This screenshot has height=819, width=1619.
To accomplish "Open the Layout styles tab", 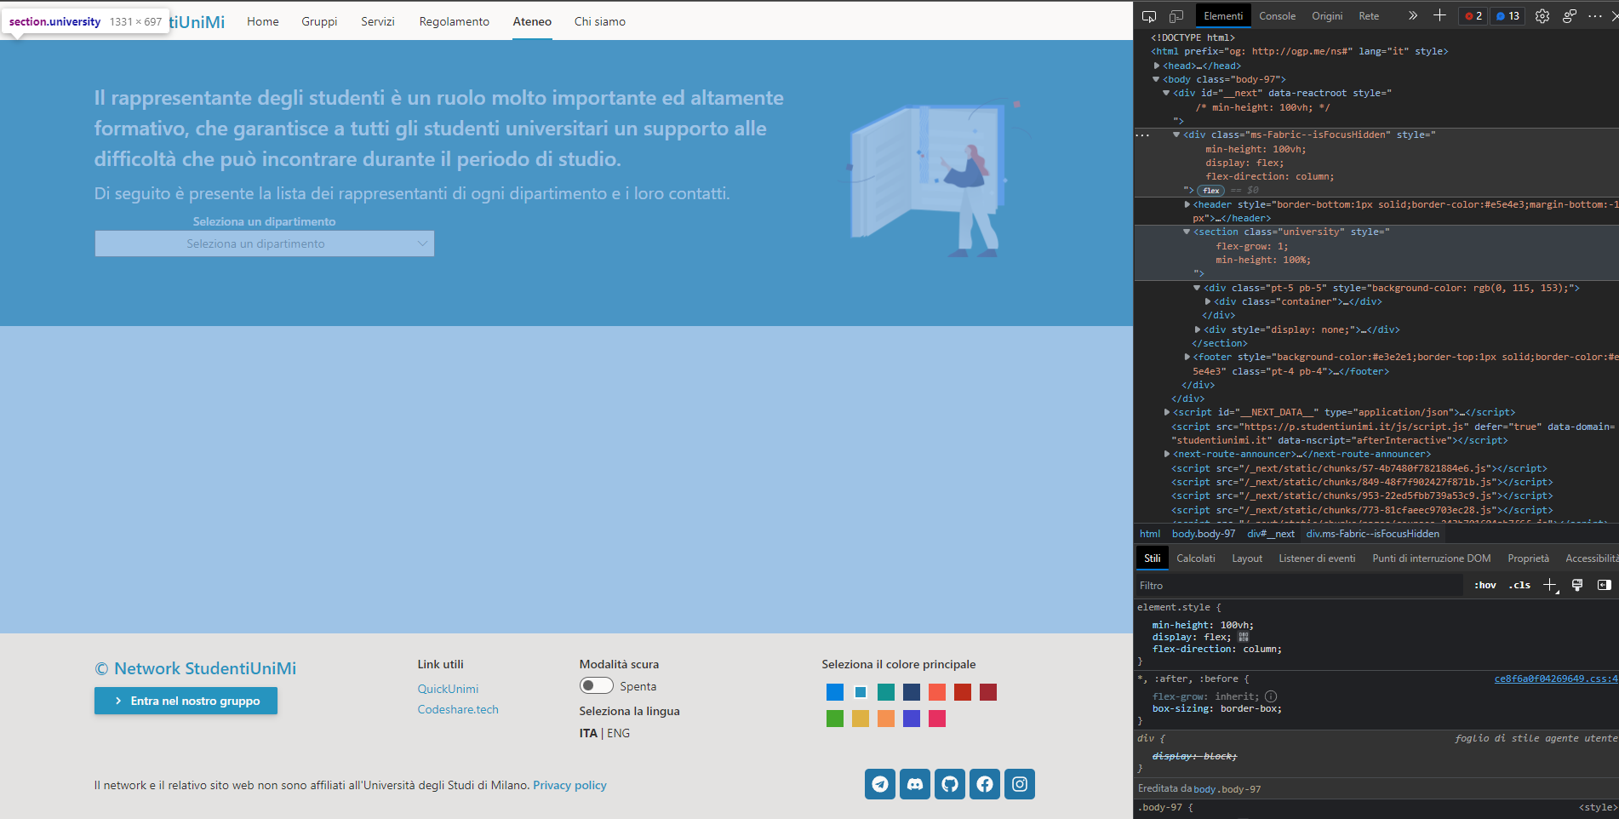I will (x=1247, y=558).
